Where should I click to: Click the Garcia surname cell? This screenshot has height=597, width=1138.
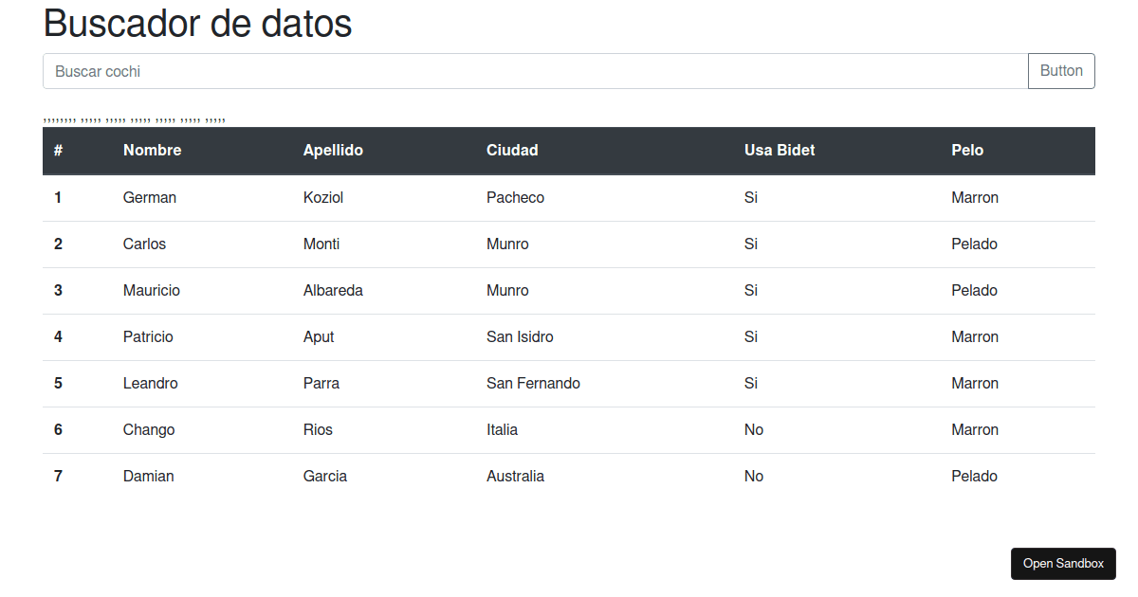tap(325, 476)
